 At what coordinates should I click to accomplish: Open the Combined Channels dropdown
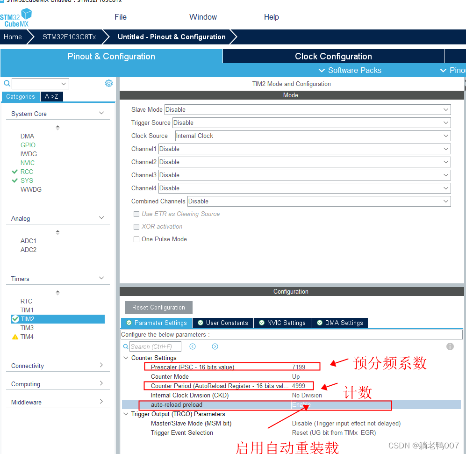319,201
